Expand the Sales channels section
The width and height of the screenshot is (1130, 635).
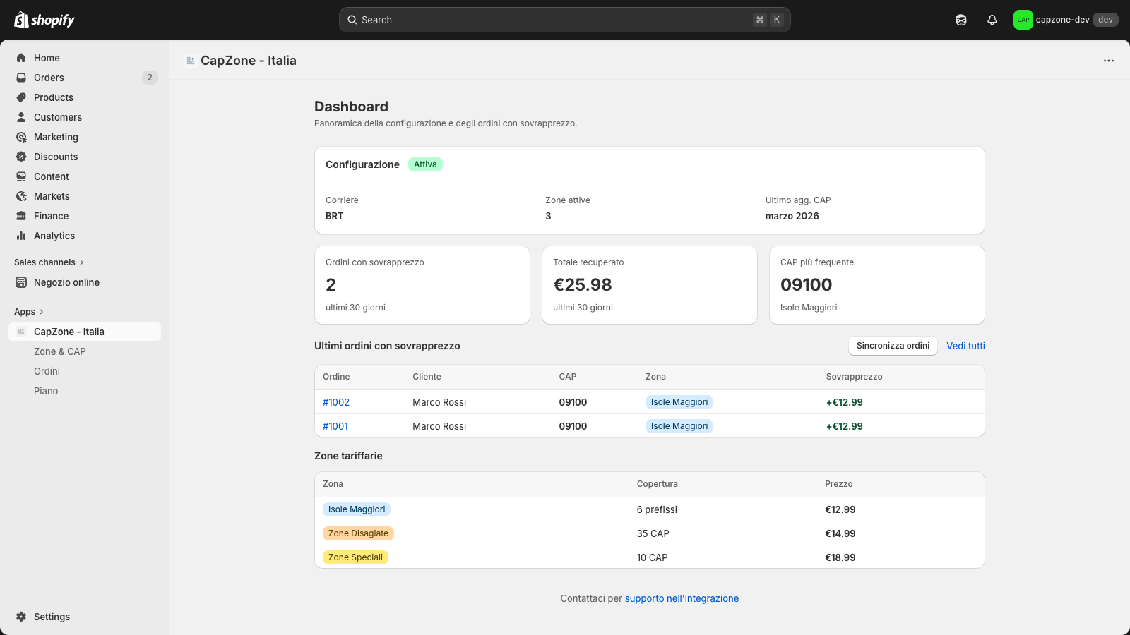pos(49,262)
